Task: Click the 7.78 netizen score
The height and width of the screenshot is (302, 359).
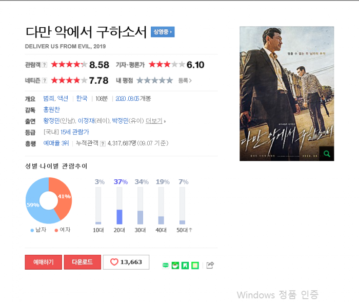Action: [x=98, y=81]
